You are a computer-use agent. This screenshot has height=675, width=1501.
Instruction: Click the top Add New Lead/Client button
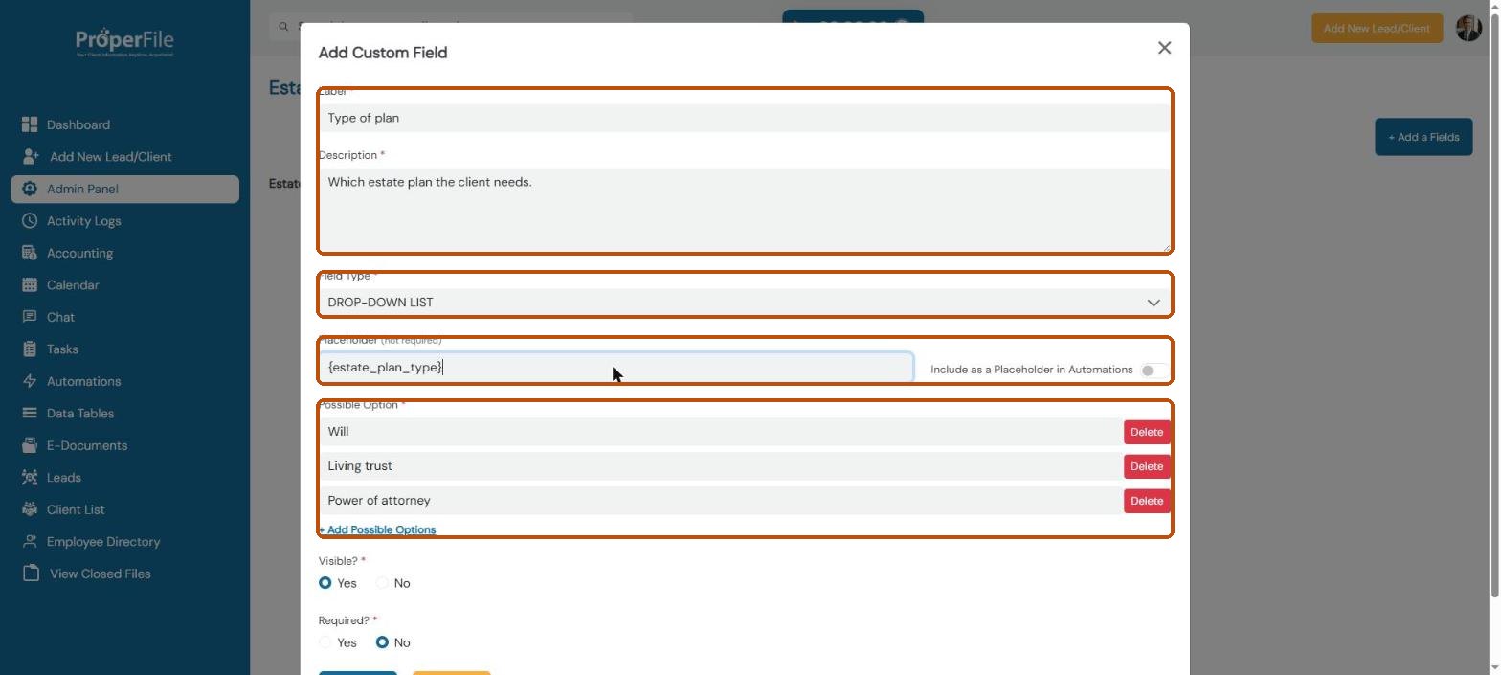[x=1377, y=28]
